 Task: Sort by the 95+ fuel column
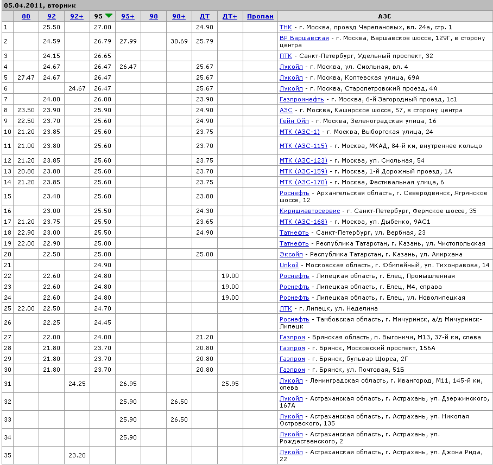128,16
